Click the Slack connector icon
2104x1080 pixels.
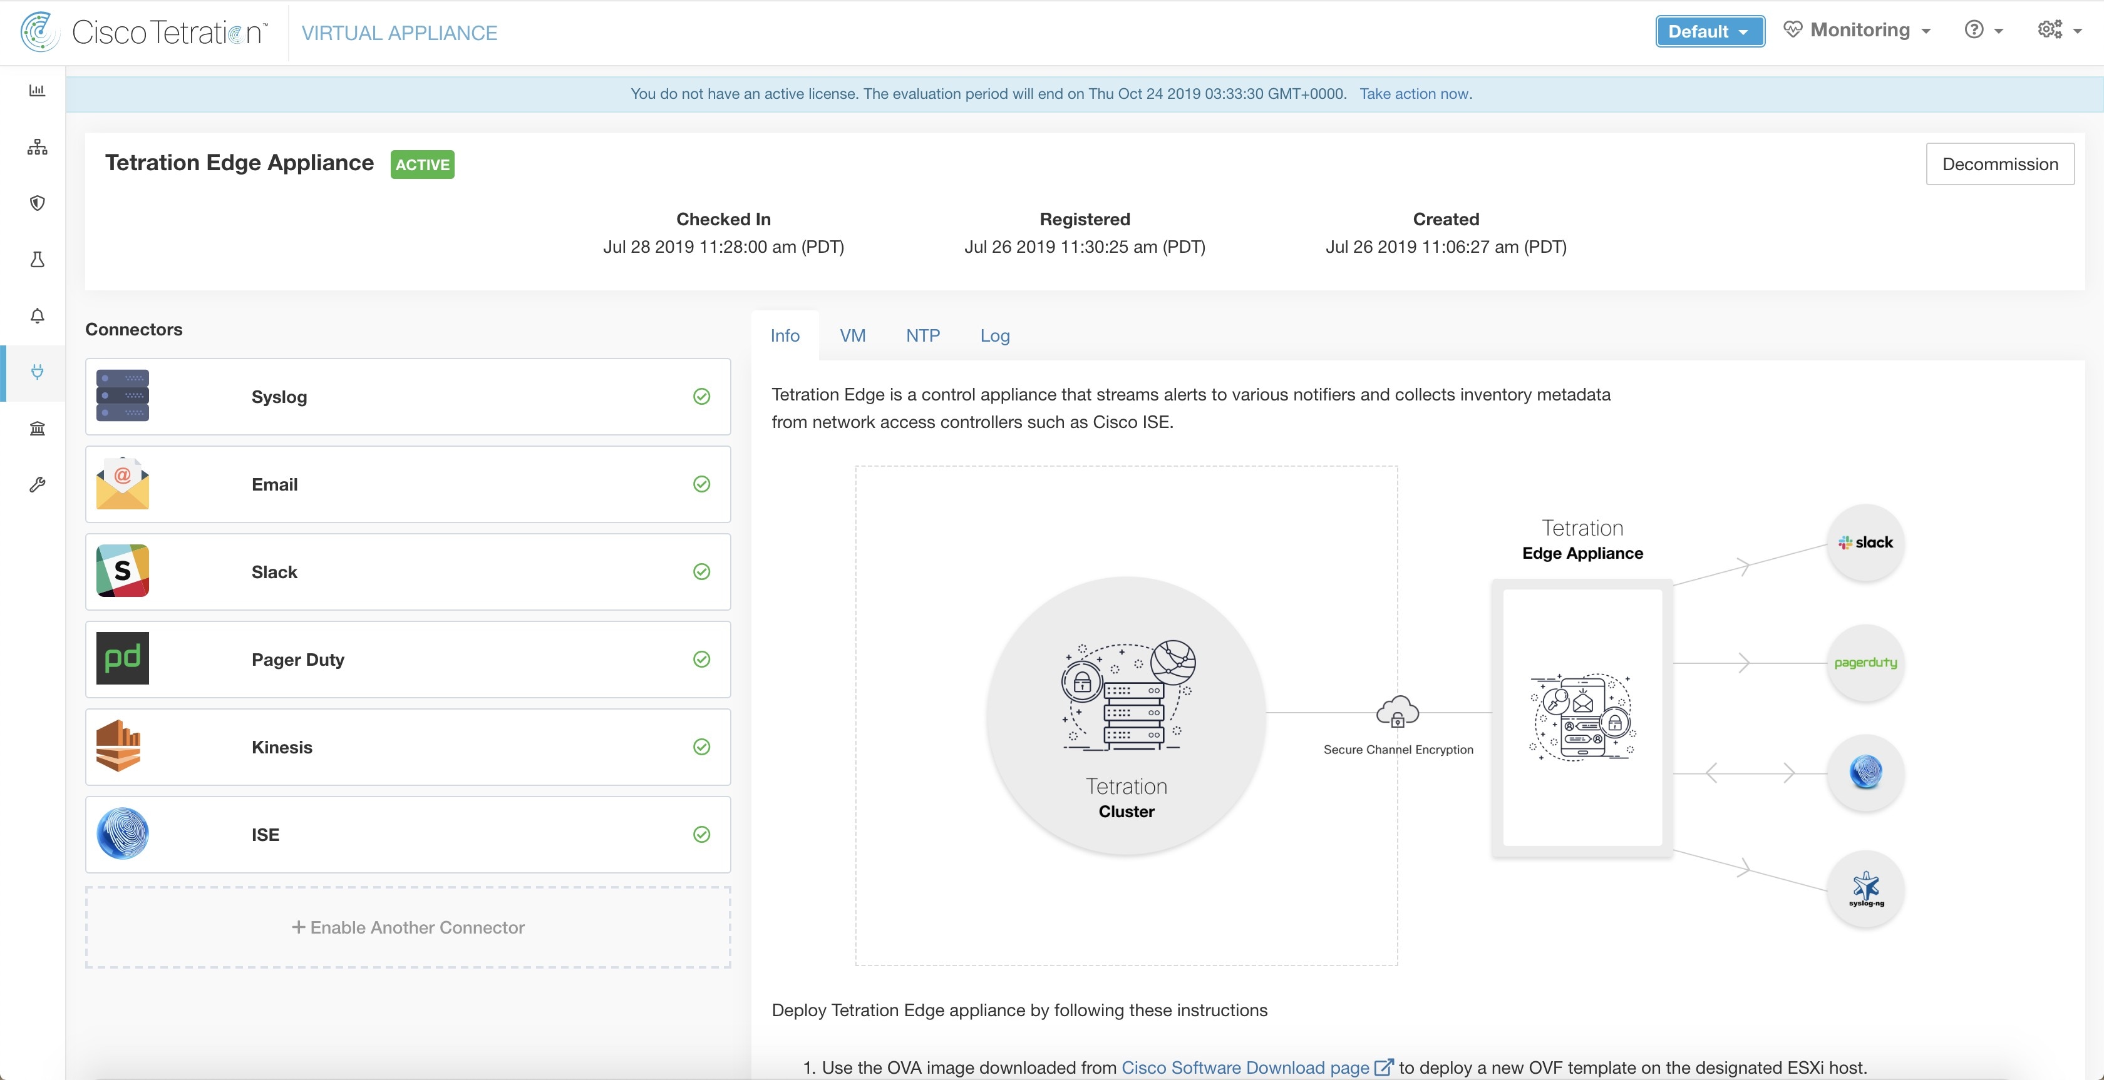tap(121, 570)
